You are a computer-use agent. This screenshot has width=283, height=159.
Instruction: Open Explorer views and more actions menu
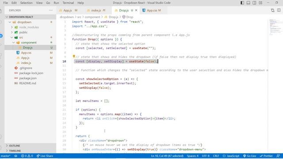[x=51, y=10]
